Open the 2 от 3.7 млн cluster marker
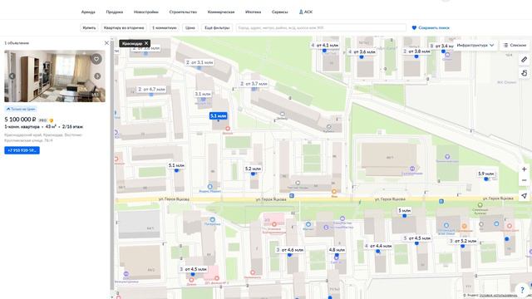Image resolution: width=532 pixels, height=299 pixels. coord(254,83)
